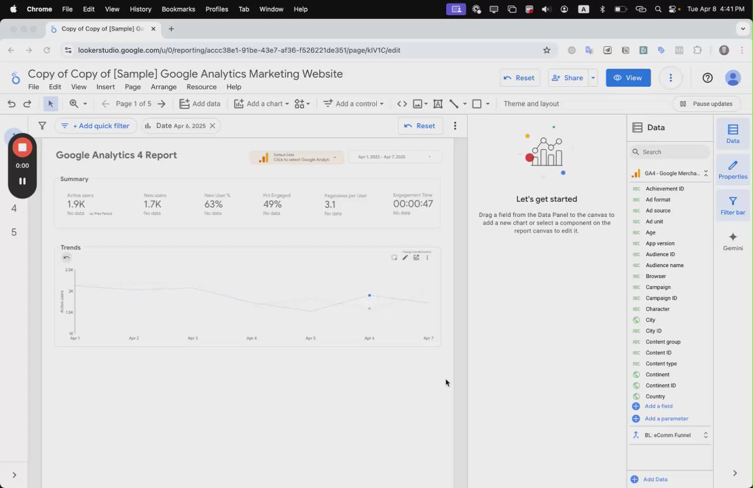Click the insert image icon
Image resolution: width=753 pixels, height=488 pixels.
click(418, 104)
